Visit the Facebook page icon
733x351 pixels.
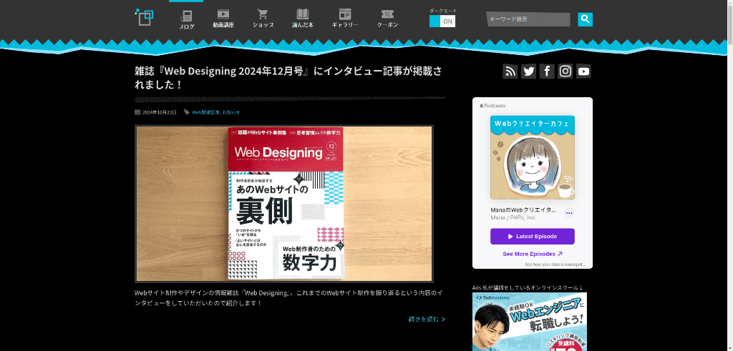pyautogui.click(x=547, y=71)
